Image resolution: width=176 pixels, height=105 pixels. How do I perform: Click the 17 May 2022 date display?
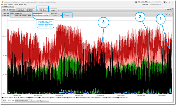pyautogui.click(x=142, y=2)
